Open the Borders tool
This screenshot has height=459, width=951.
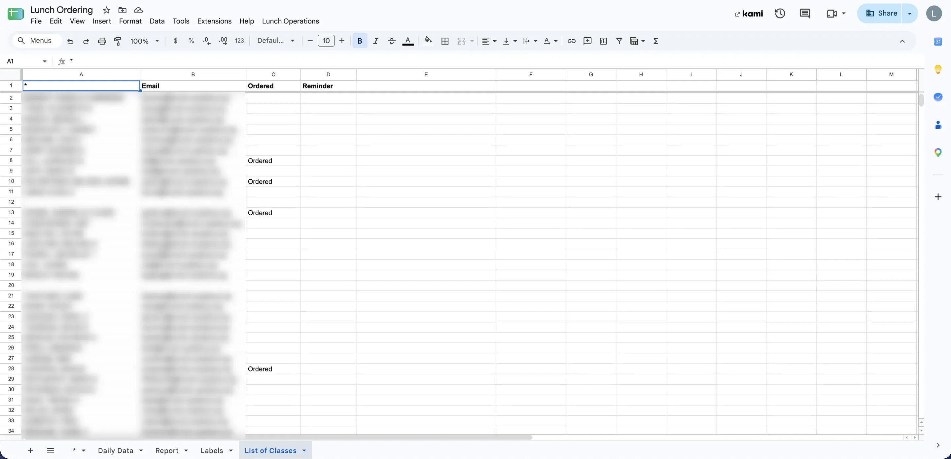pyautogui.click(x=445, y=41)
